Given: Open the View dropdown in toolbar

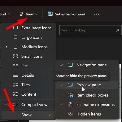Looking at the screenshot, I should 28,14.
